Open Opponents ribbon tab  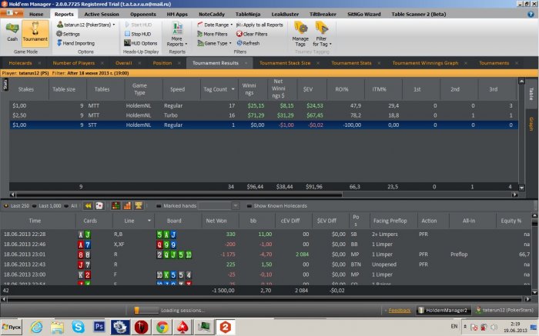tap(143, 14)
